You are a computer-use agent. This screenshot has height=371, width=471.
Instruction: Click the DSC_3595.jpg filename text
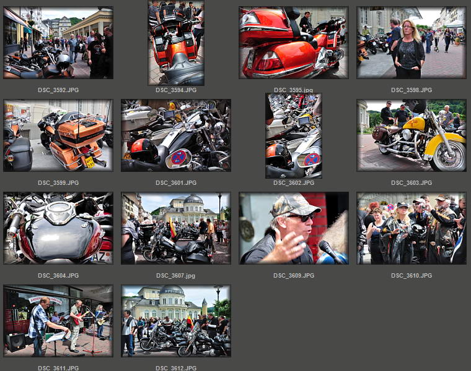(x=294, y=90)
